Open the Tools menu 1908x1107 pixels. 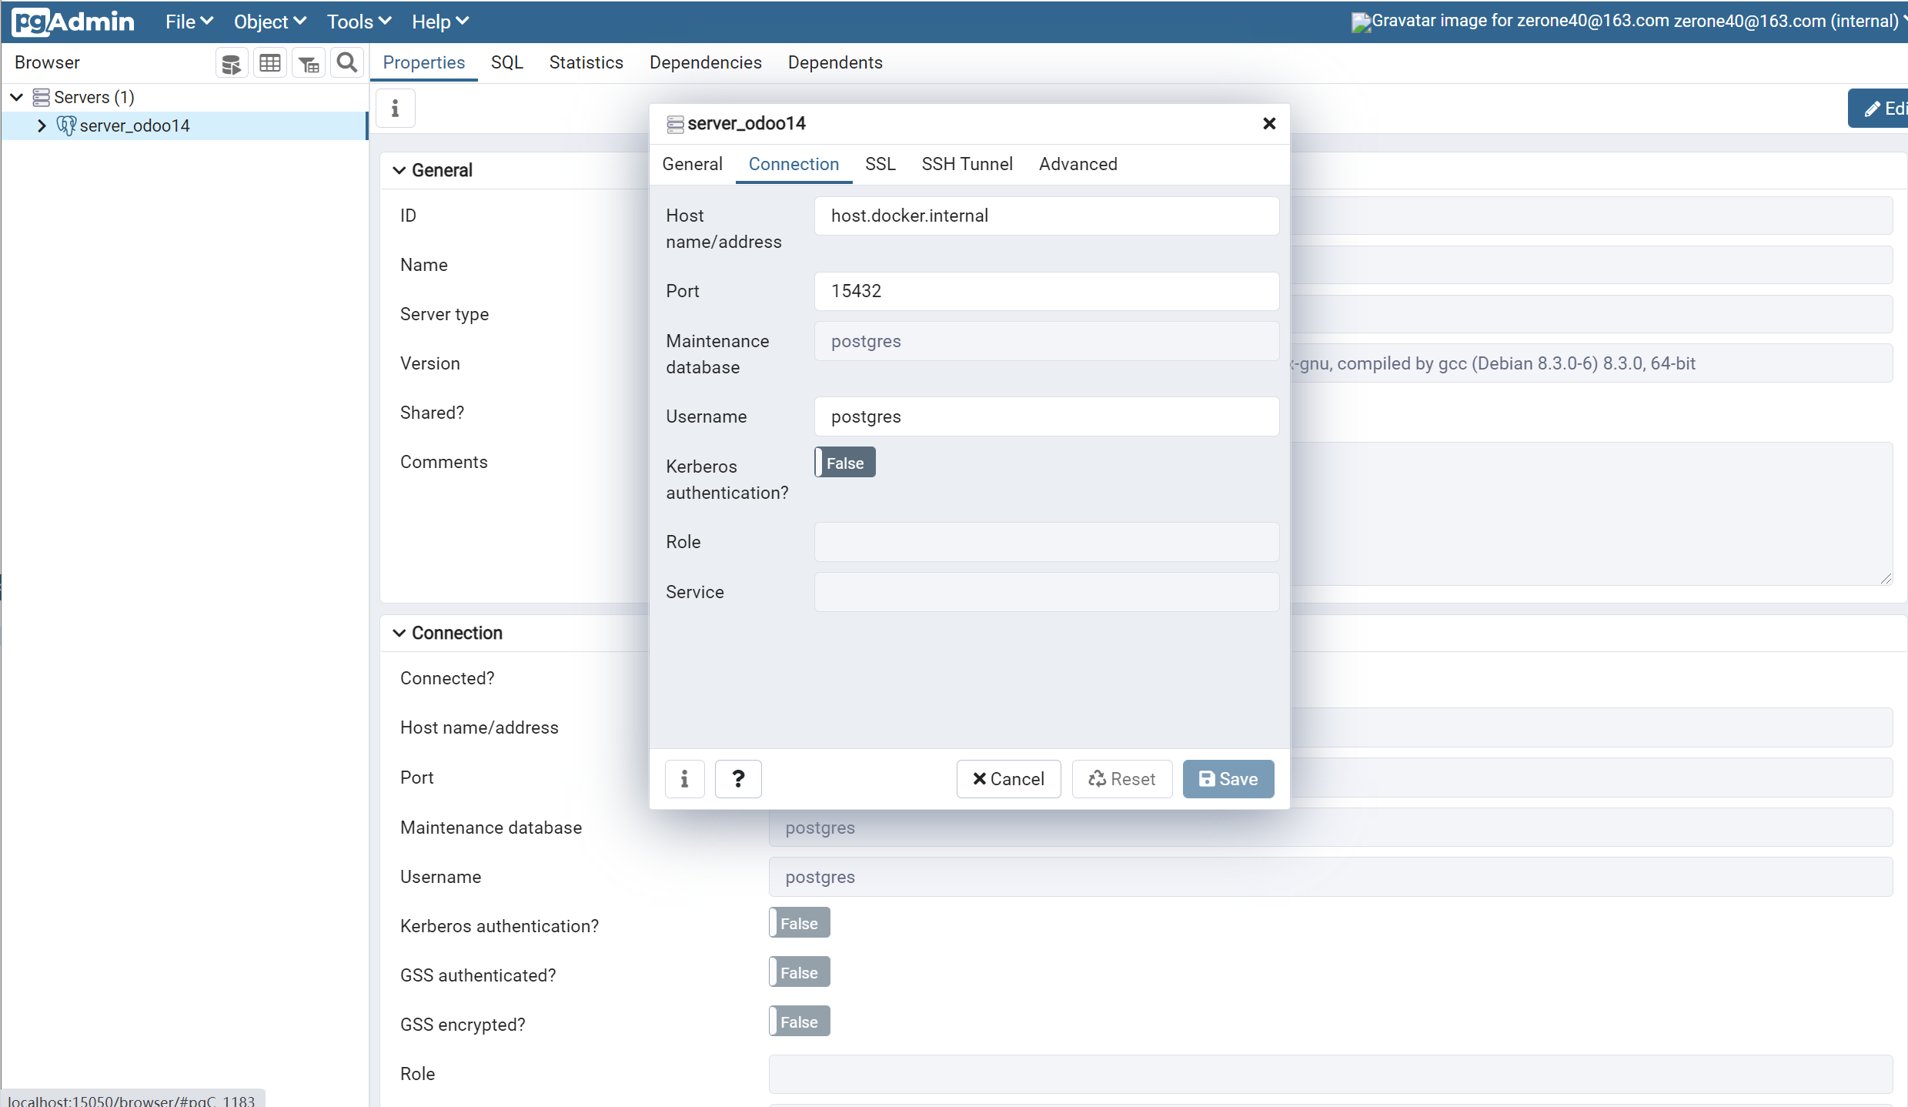pos(359,22)
